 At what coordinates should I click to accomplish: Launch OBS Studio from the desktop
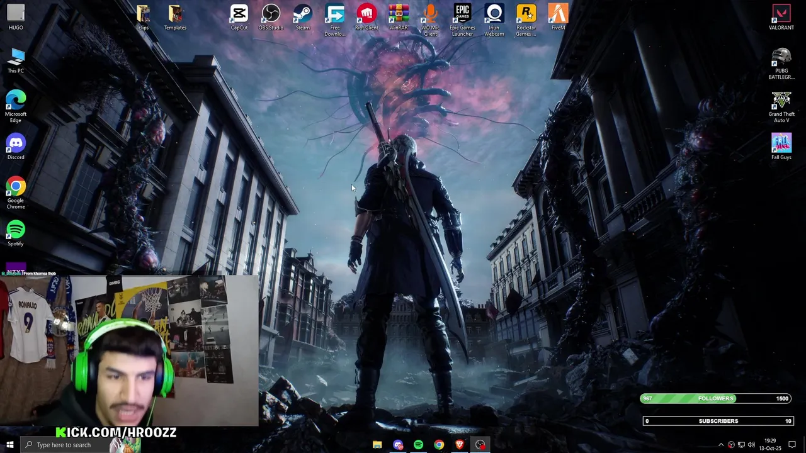271,17
